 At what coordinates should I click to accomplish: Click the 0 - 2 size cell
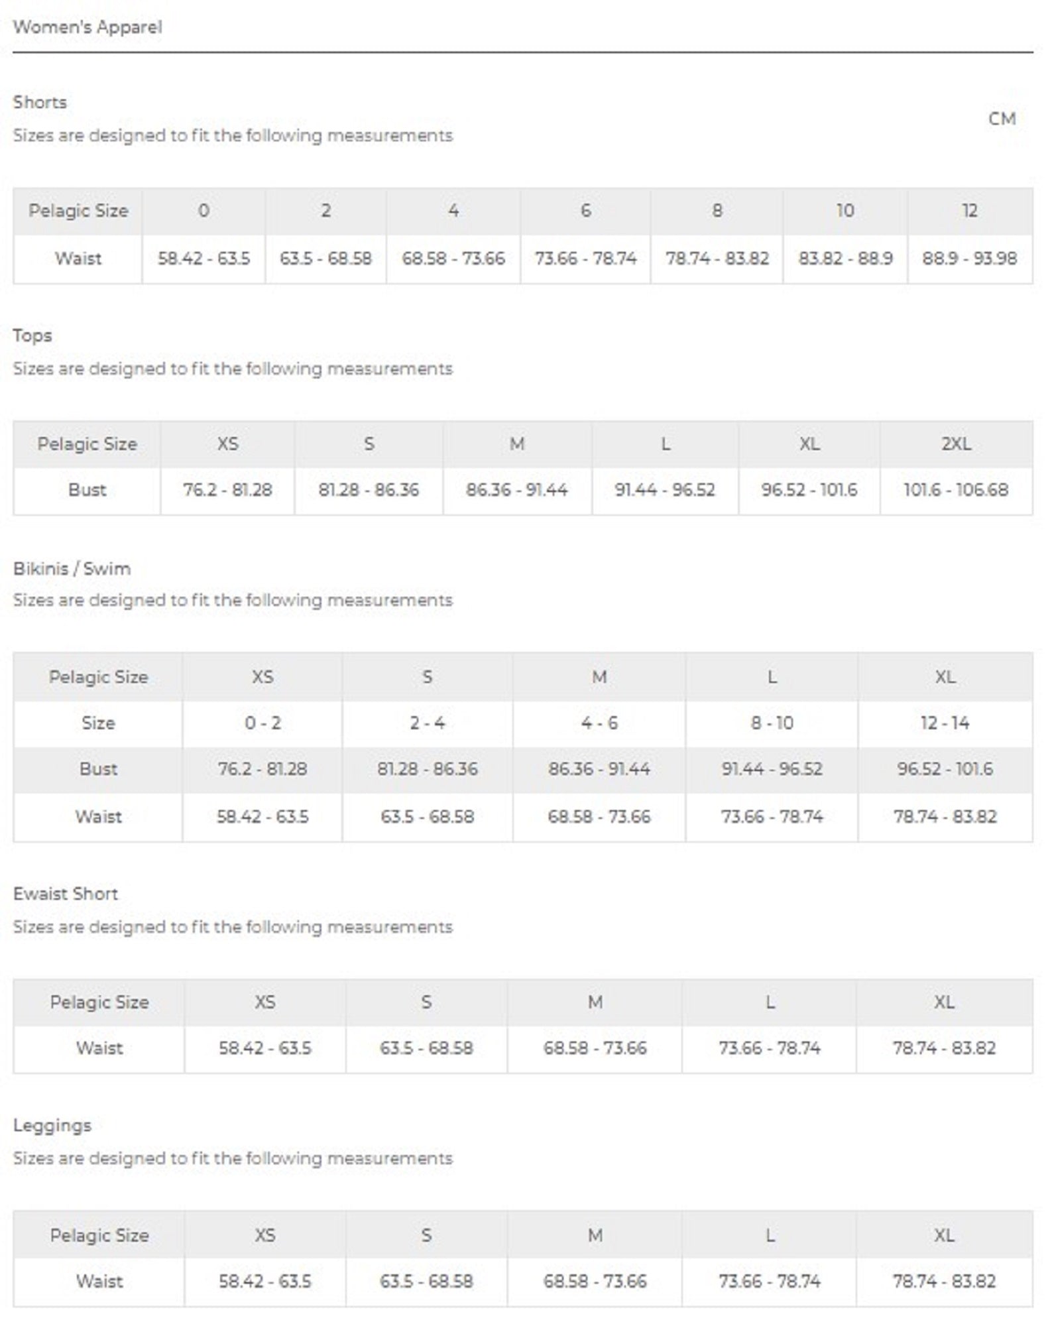click(263, 723)
